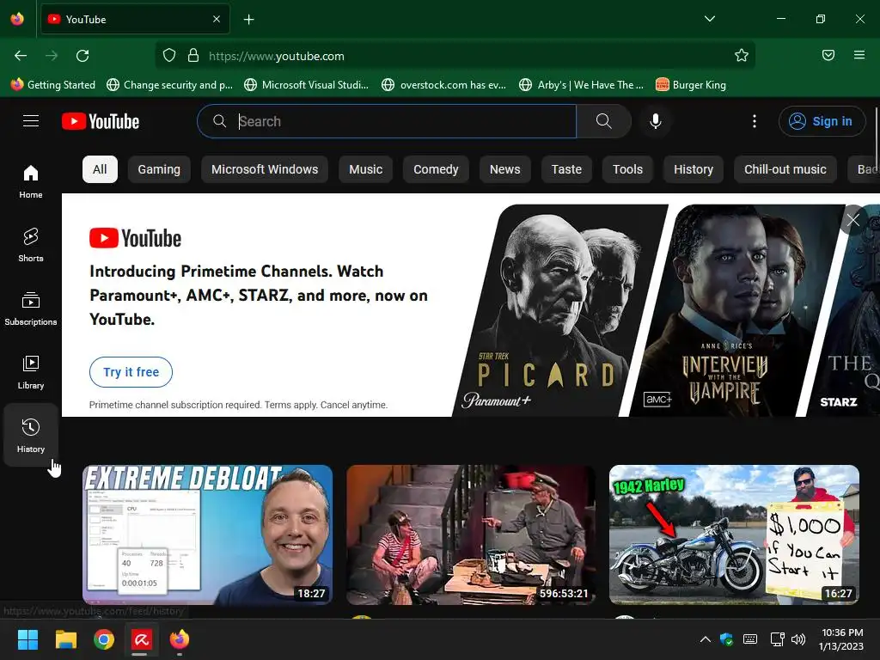Open the Firefox application menu
This screenshot has width=880, height=660.
pyautogui.click(x=859, y=55)
